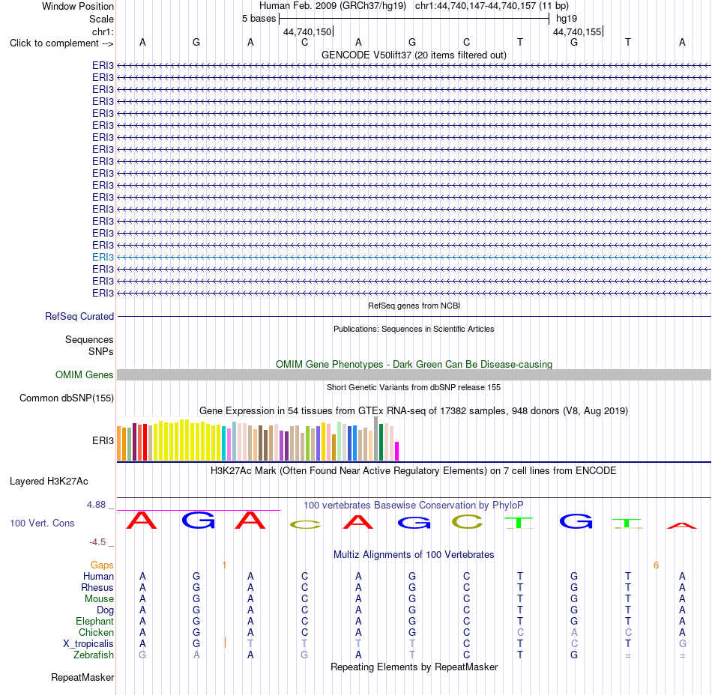Select the highlighted light-blue ERI3 transcript label

[103, 257]
